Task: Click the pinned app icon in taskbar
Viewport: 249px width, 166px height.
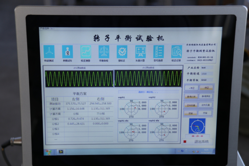Action: [x=60, y=152]
